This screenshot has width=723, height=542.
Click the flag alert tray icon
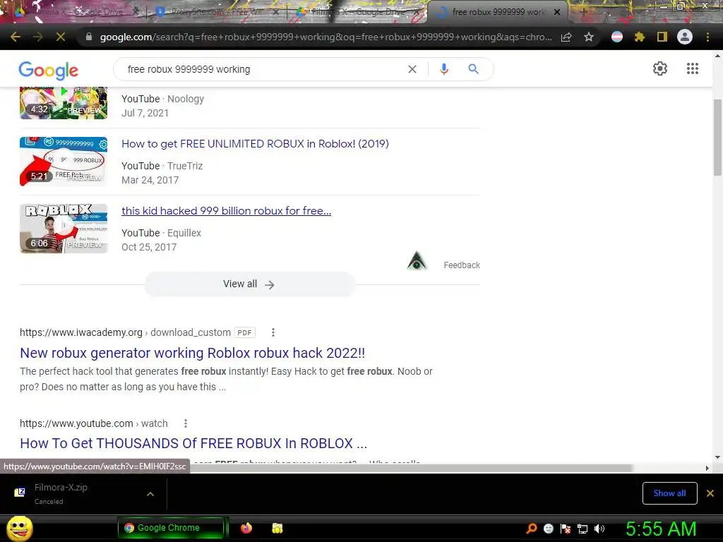(x=566, y=529)
